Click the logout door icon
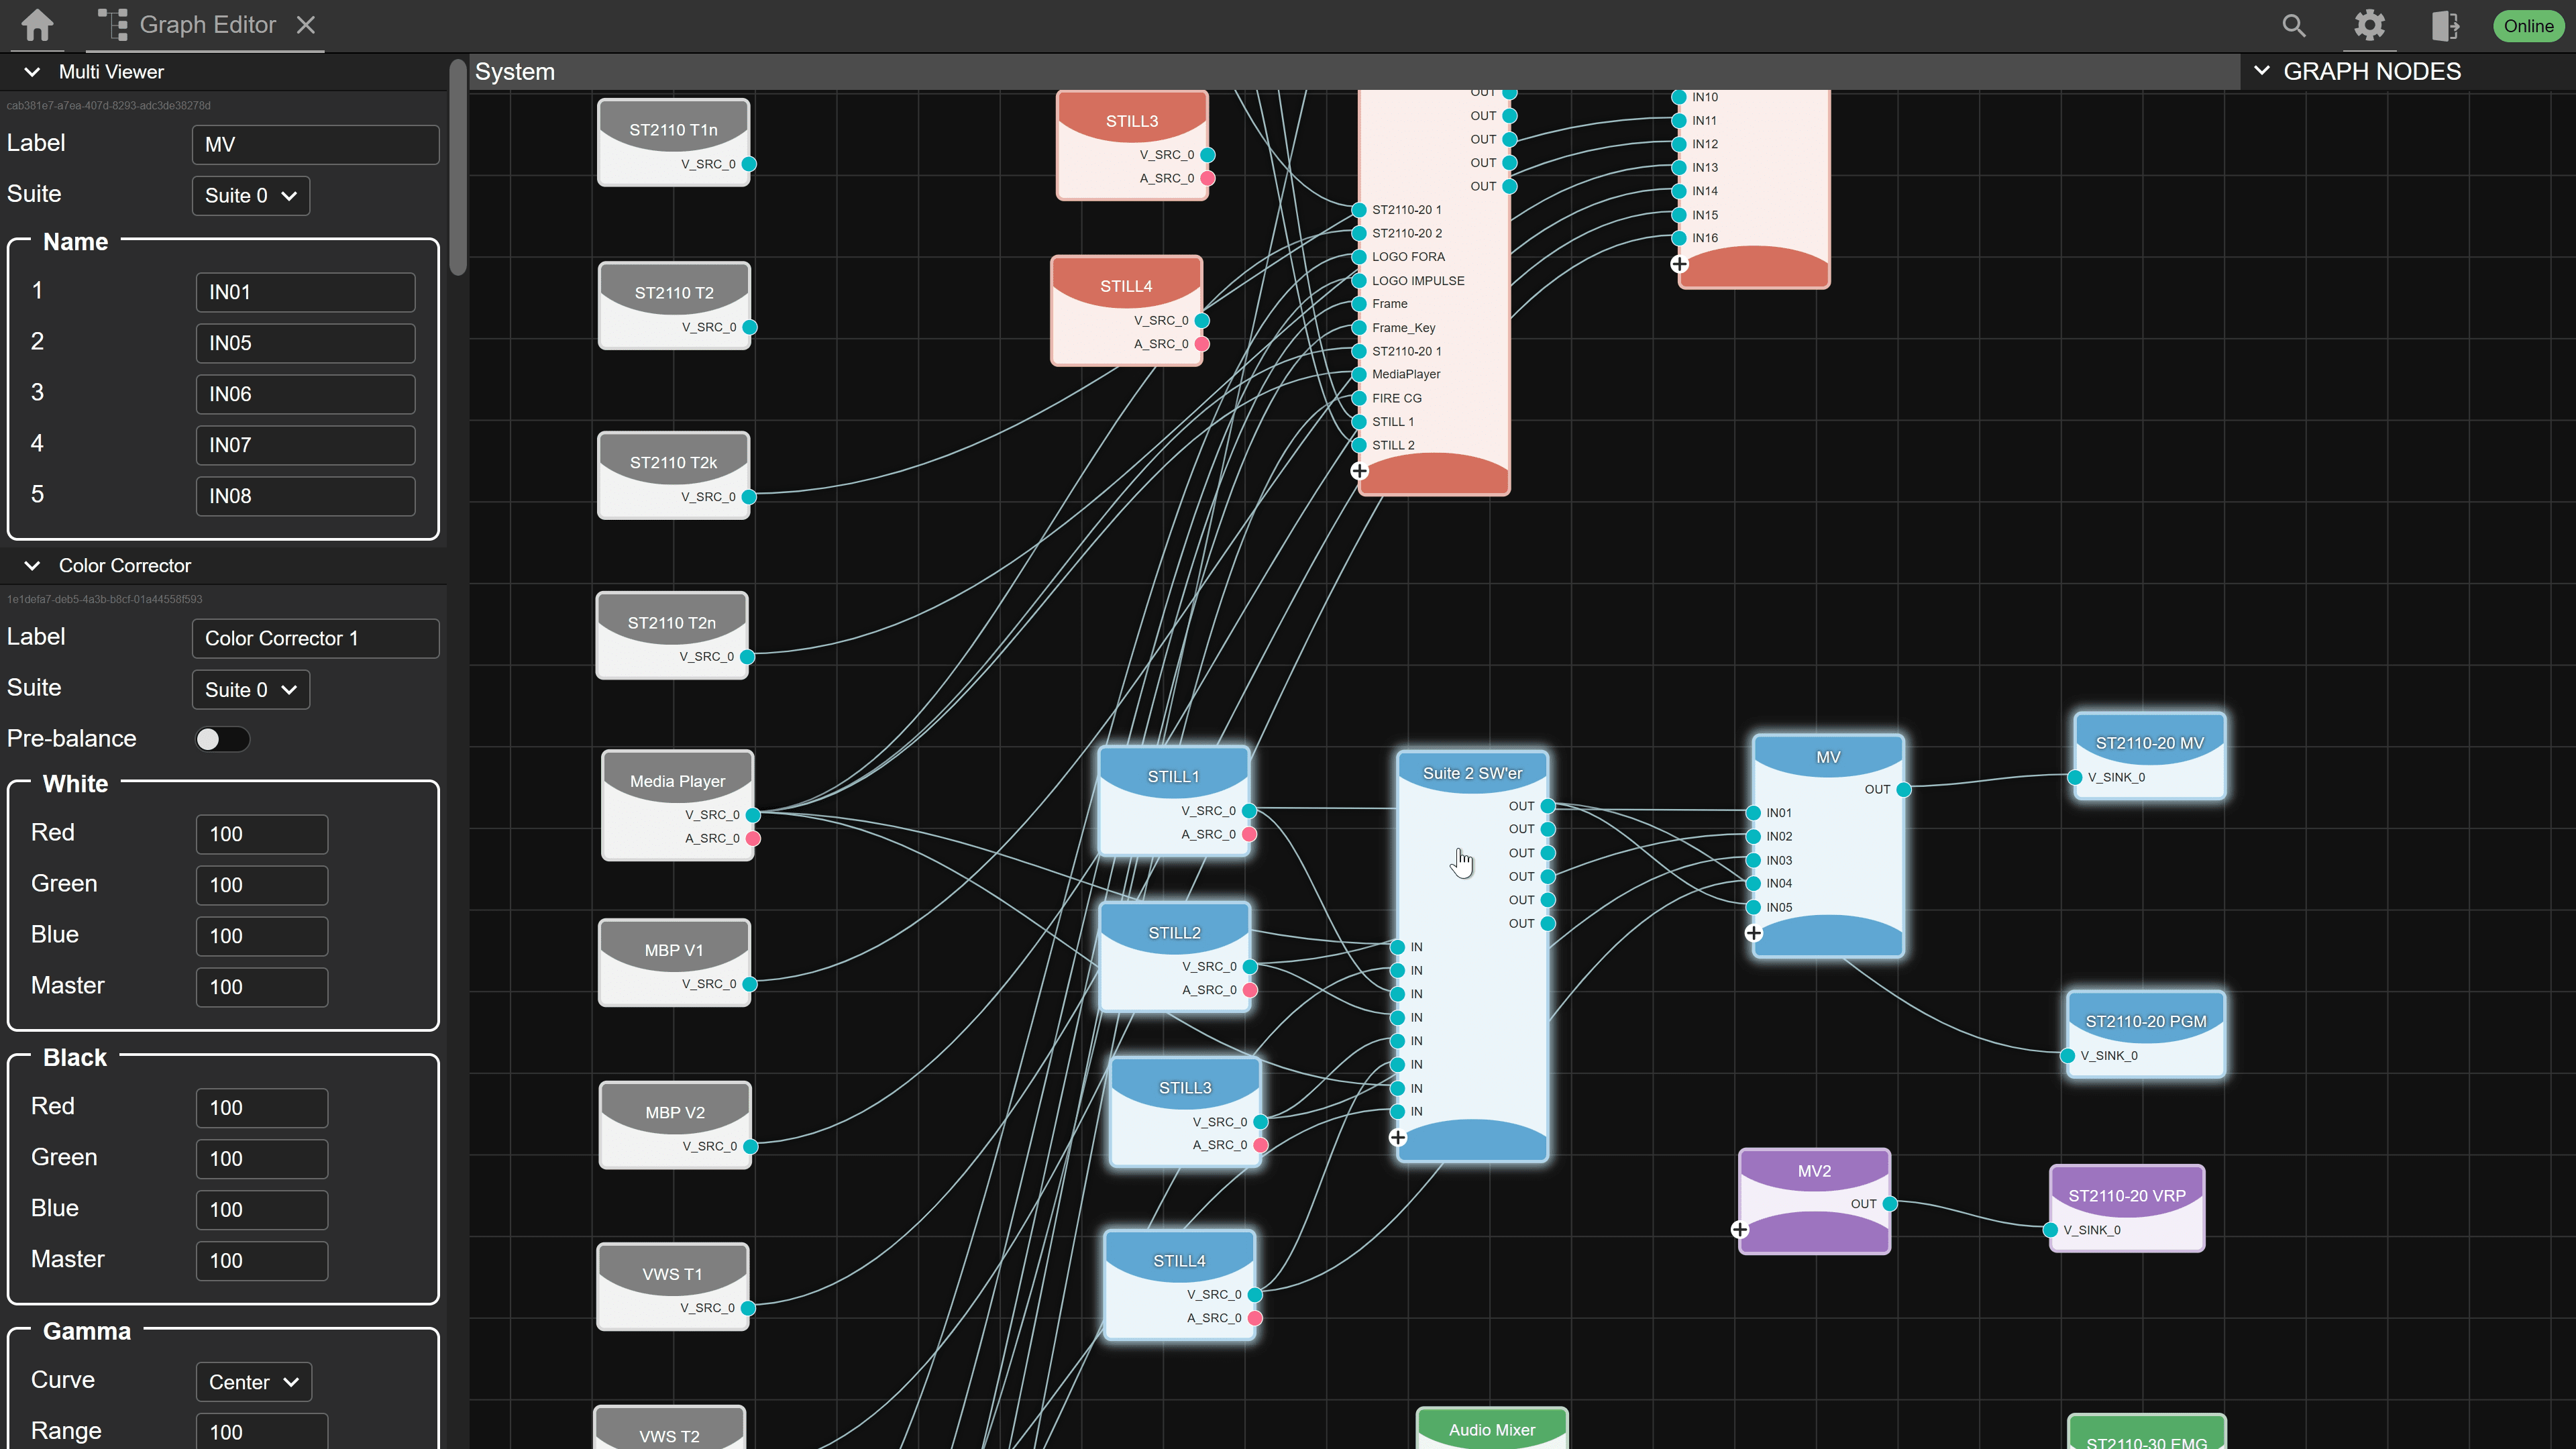This screenshot has height=1449, width=2576. point(2445,26)
